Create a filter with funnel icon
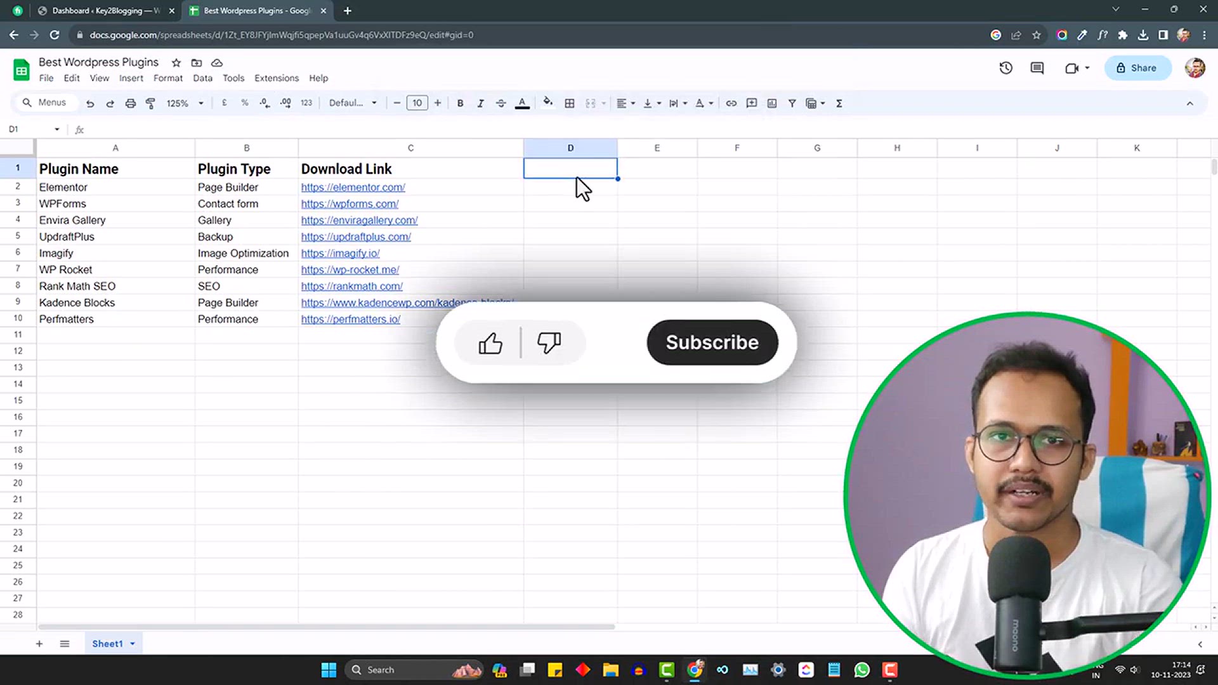The width and height of the screenshot is (1218, 685). tap(792, 103)
